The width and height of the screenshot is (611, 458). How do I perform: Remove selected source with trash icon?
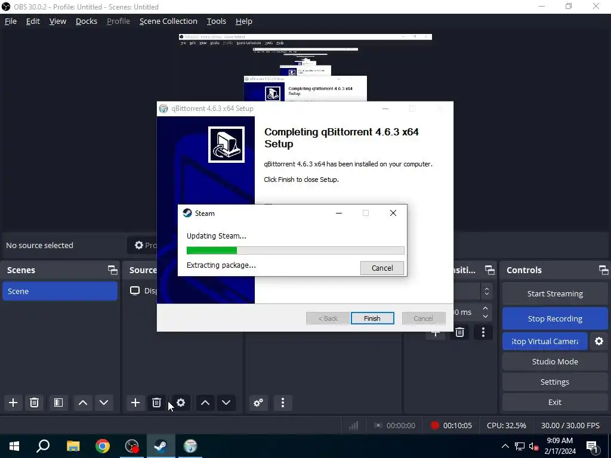point(156,403)
